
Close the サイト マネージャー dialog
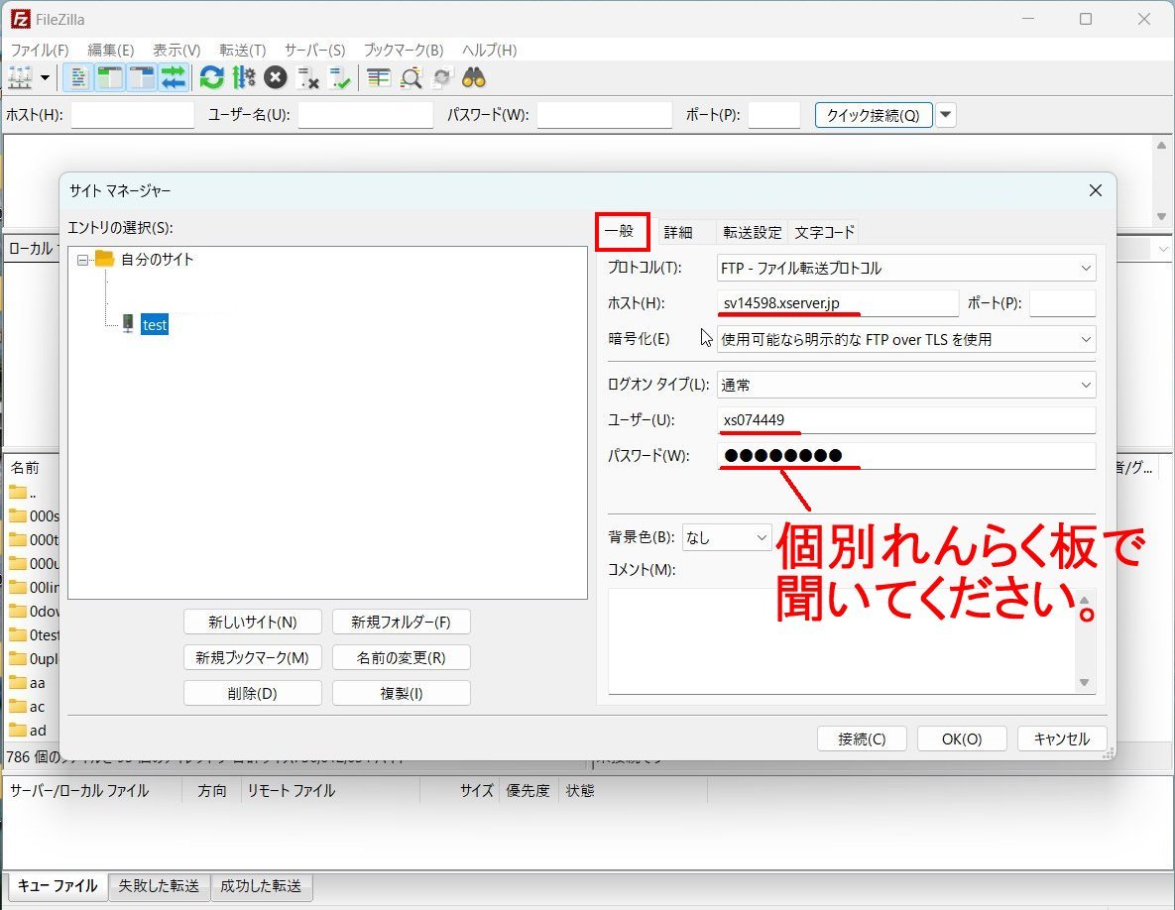pos(1095,190)
